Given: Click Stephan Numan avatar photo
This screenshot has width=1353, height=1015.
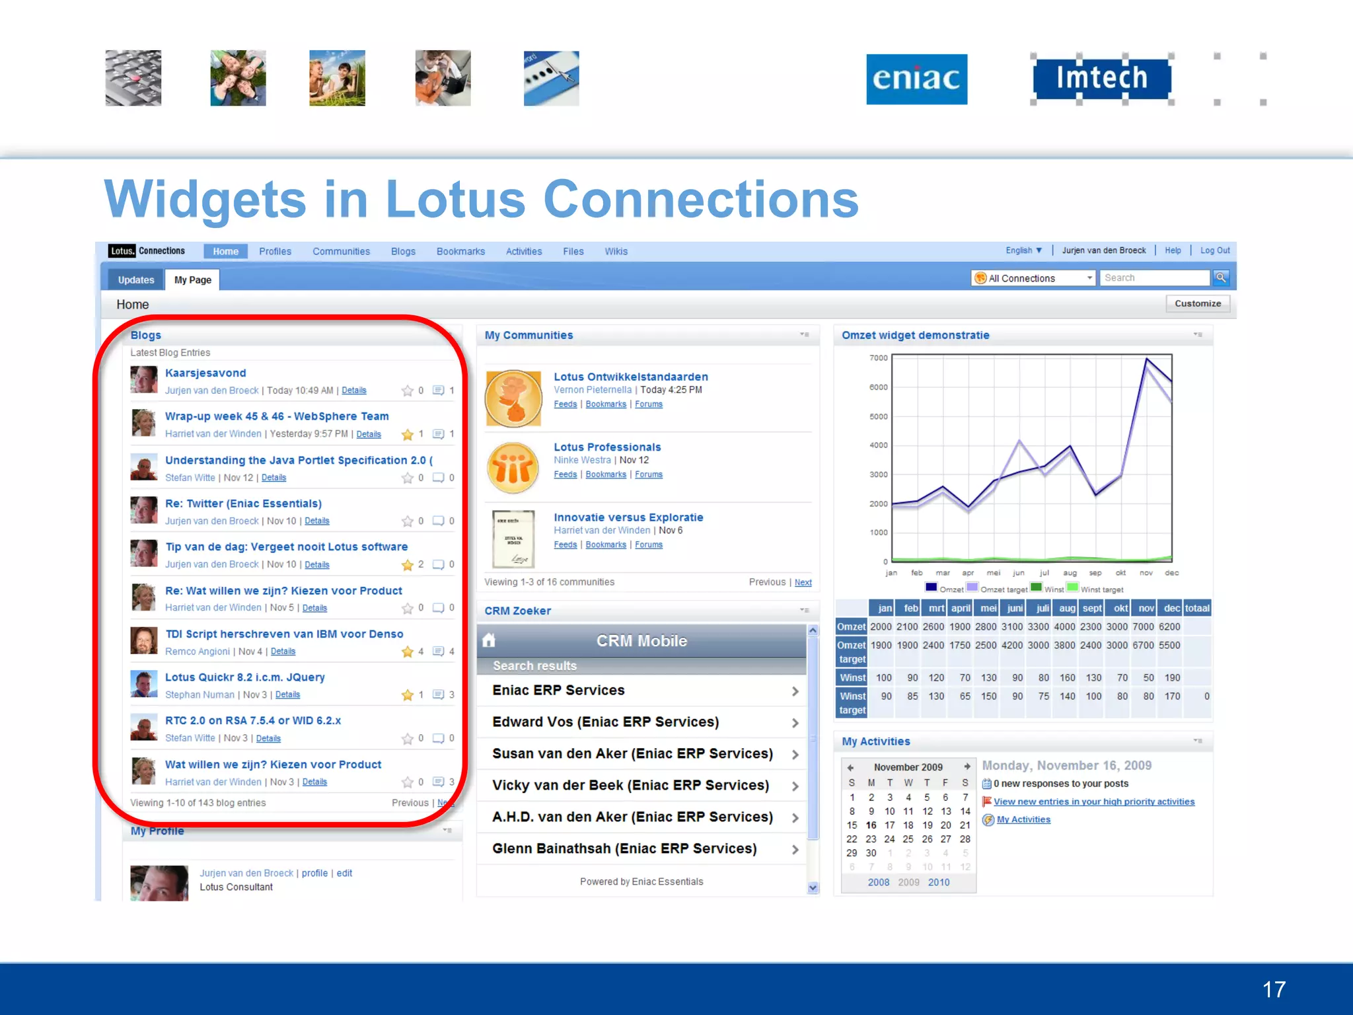Looking at the screenshot, I should tap(144, 684).
